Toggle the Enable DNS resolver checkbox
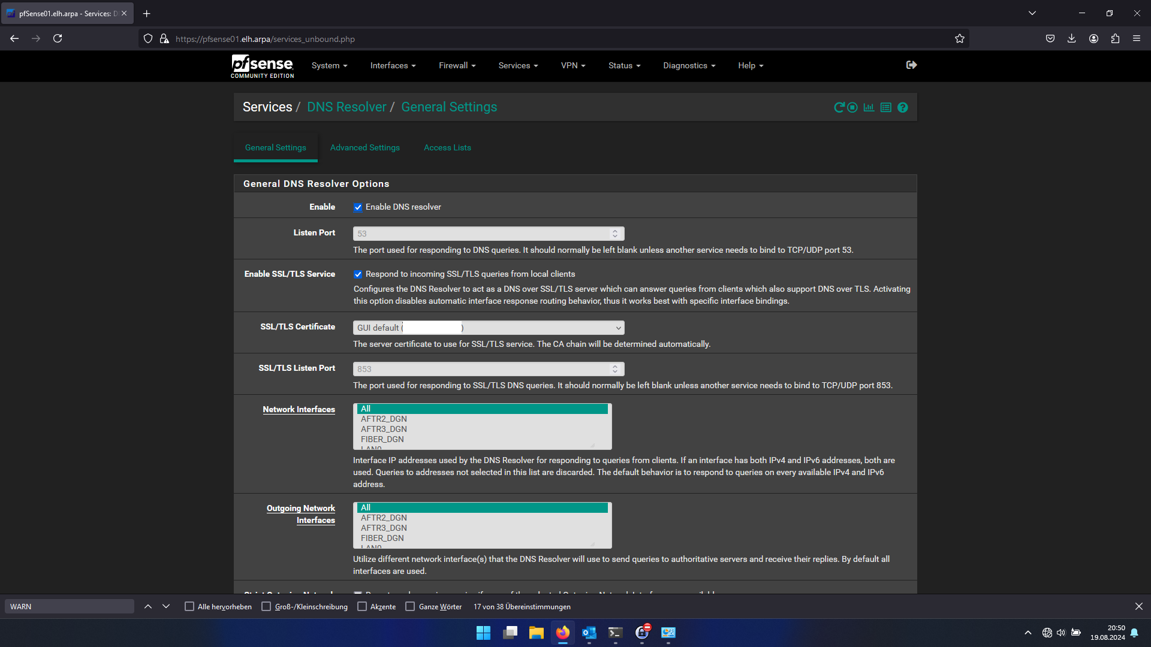 coord(358,207)
